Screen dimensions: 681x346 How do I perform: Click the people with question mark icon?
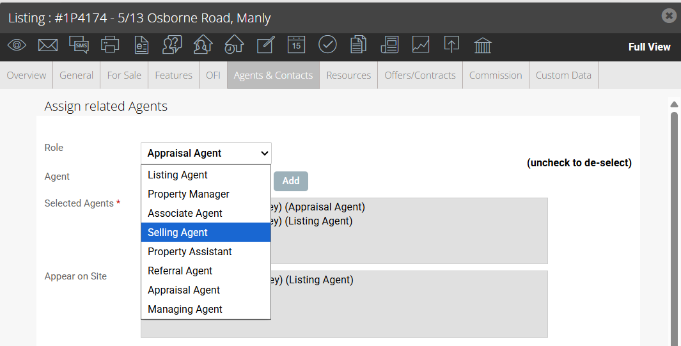[172, 45]
